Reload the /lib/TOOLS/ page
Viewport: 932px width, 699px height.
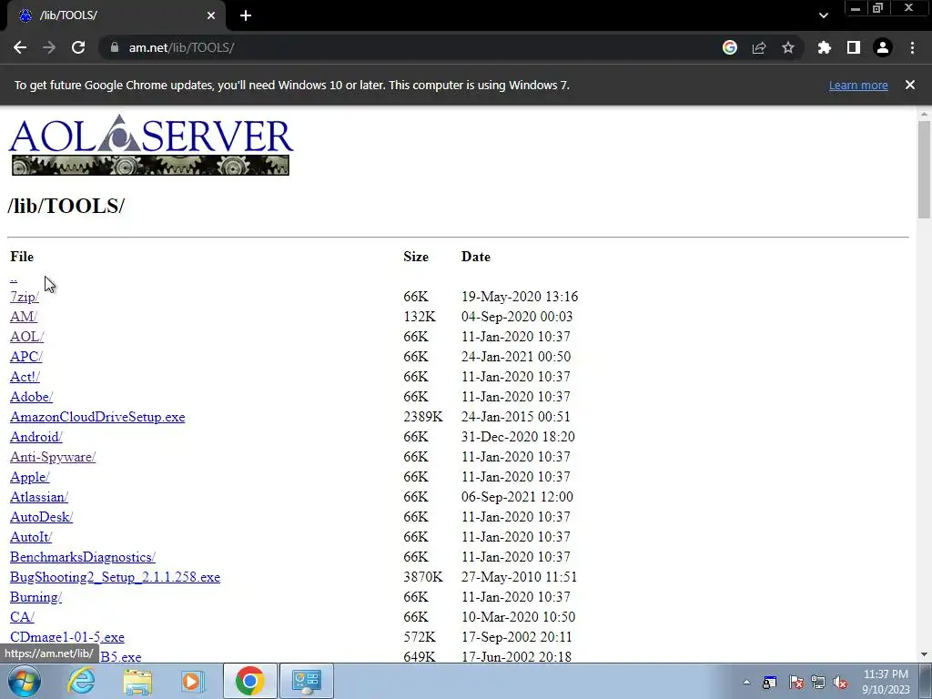tap(78, 47)
